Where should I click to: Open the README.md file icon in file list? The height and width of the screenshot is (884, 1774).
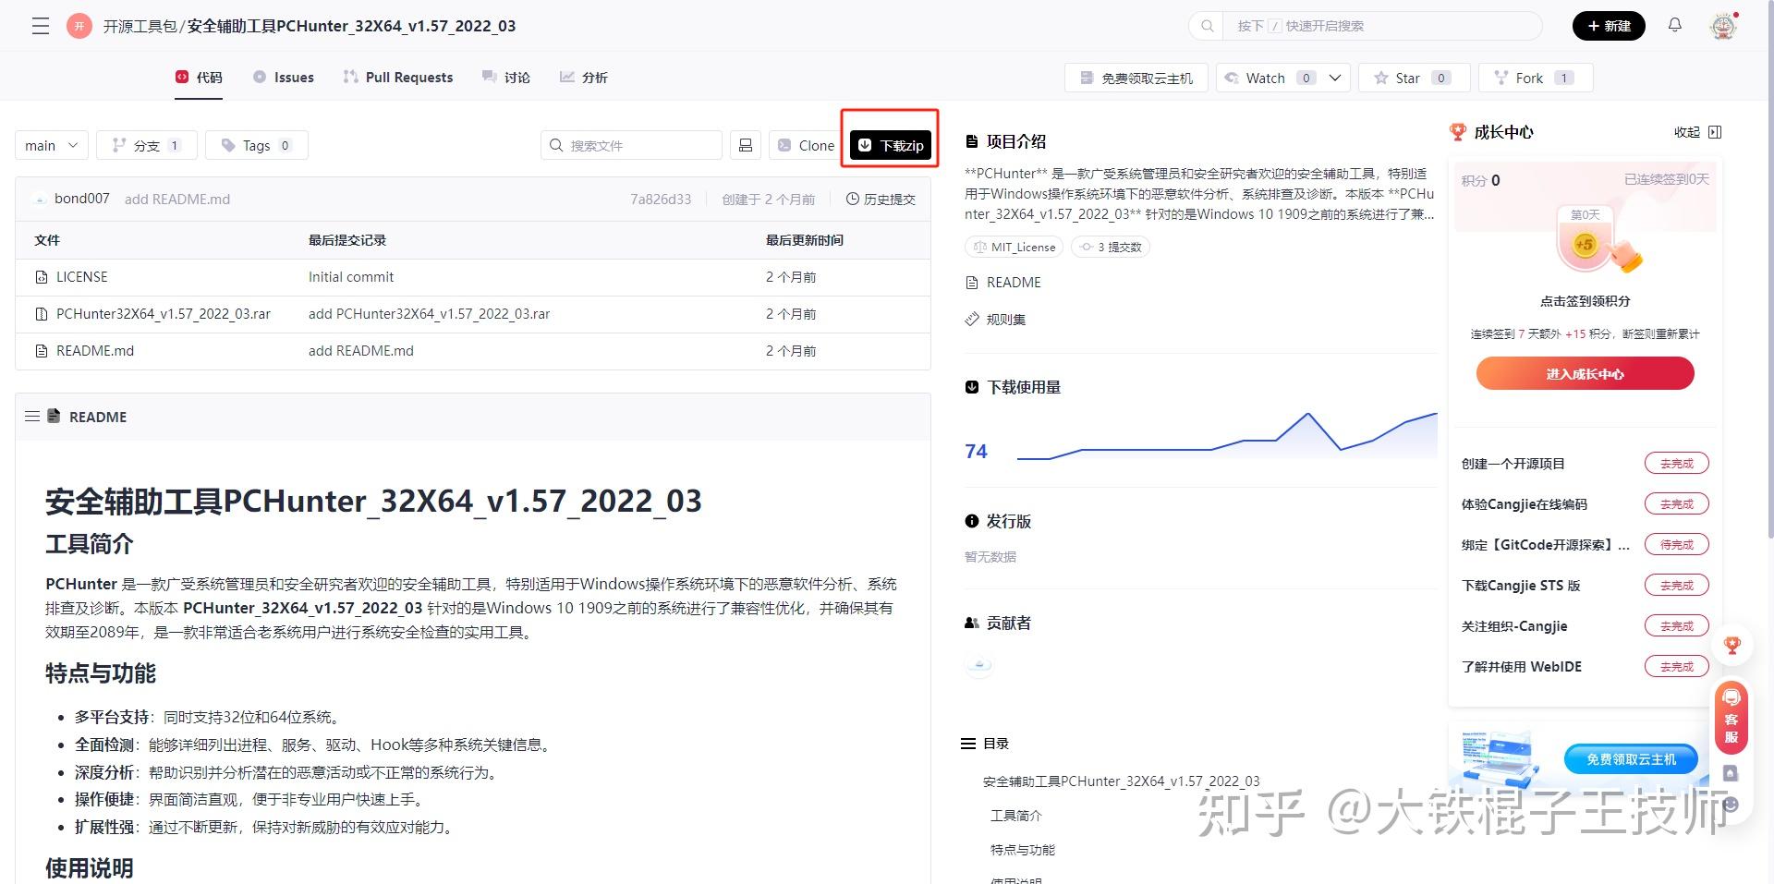42,350
